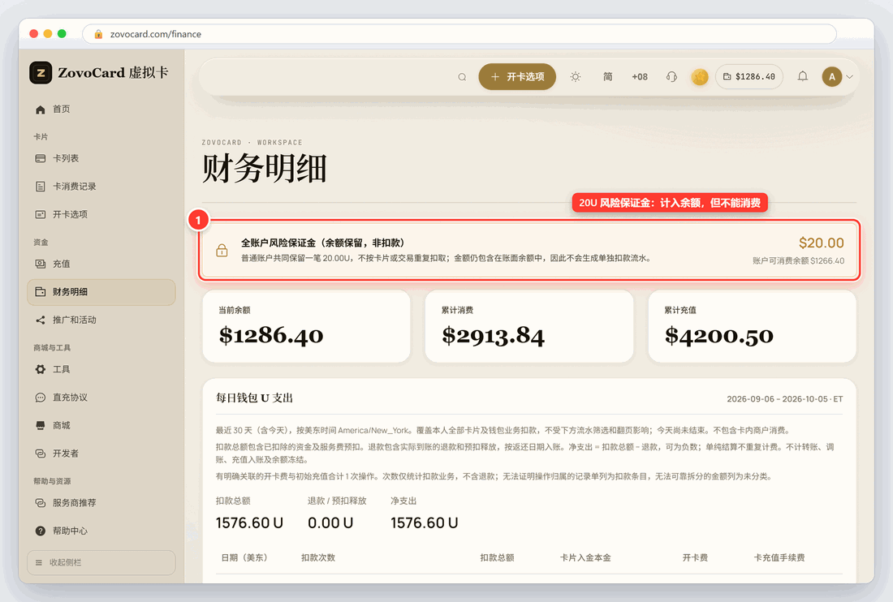The image size is (893, 602).
Task: Click the icon beside 开发者
Action: [x=41, y=454]
